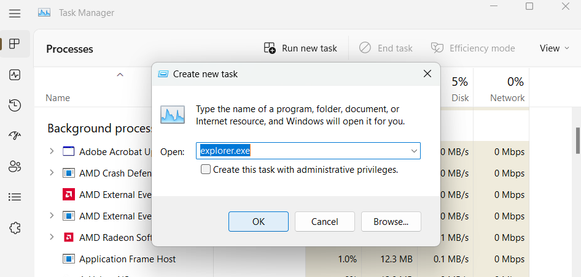The image size is (581, 277).
Task: Open the Startup apps sidebar icon
Action: (x=15, y=136)
